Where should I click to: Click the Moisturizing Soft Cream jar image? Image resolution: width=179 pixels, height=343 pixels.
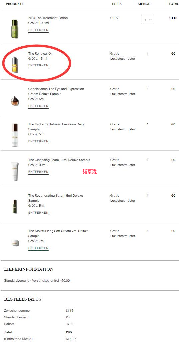coord(15,243)
